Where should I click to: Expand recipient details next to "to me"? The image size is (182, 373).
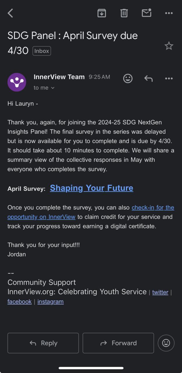click(53, 88)
